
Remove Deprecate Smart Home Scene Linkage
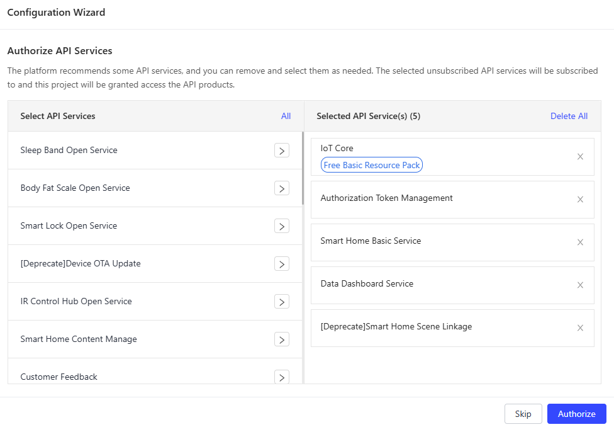pos(580,328)
